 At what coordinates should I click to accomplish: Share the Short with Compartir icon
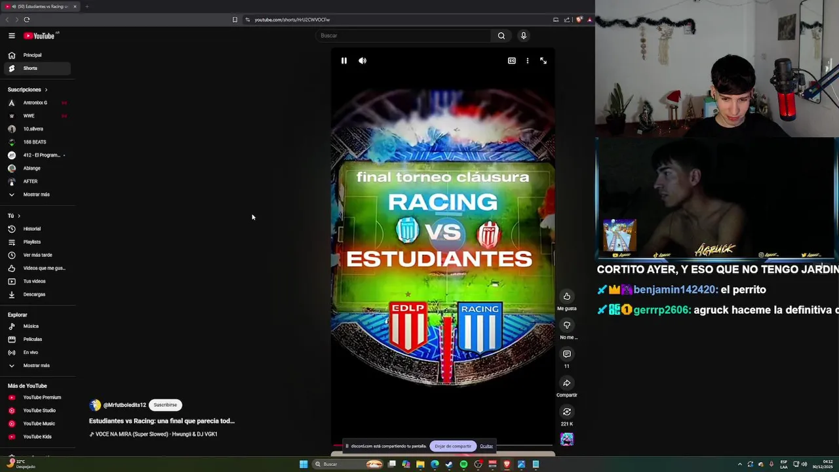pyautogui.click(x=567, y=383)
